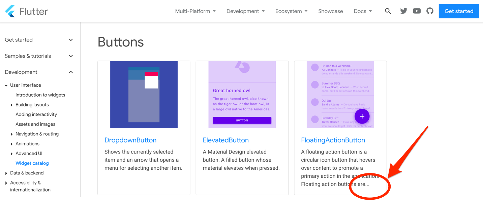This screenshot has height=200, width=483.
Task: Go to the Showcase page
Action: [330, 11]
